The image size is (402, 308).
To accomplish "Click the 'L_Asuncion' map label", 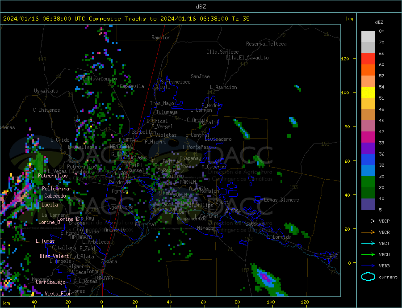I will coord(224,87).
